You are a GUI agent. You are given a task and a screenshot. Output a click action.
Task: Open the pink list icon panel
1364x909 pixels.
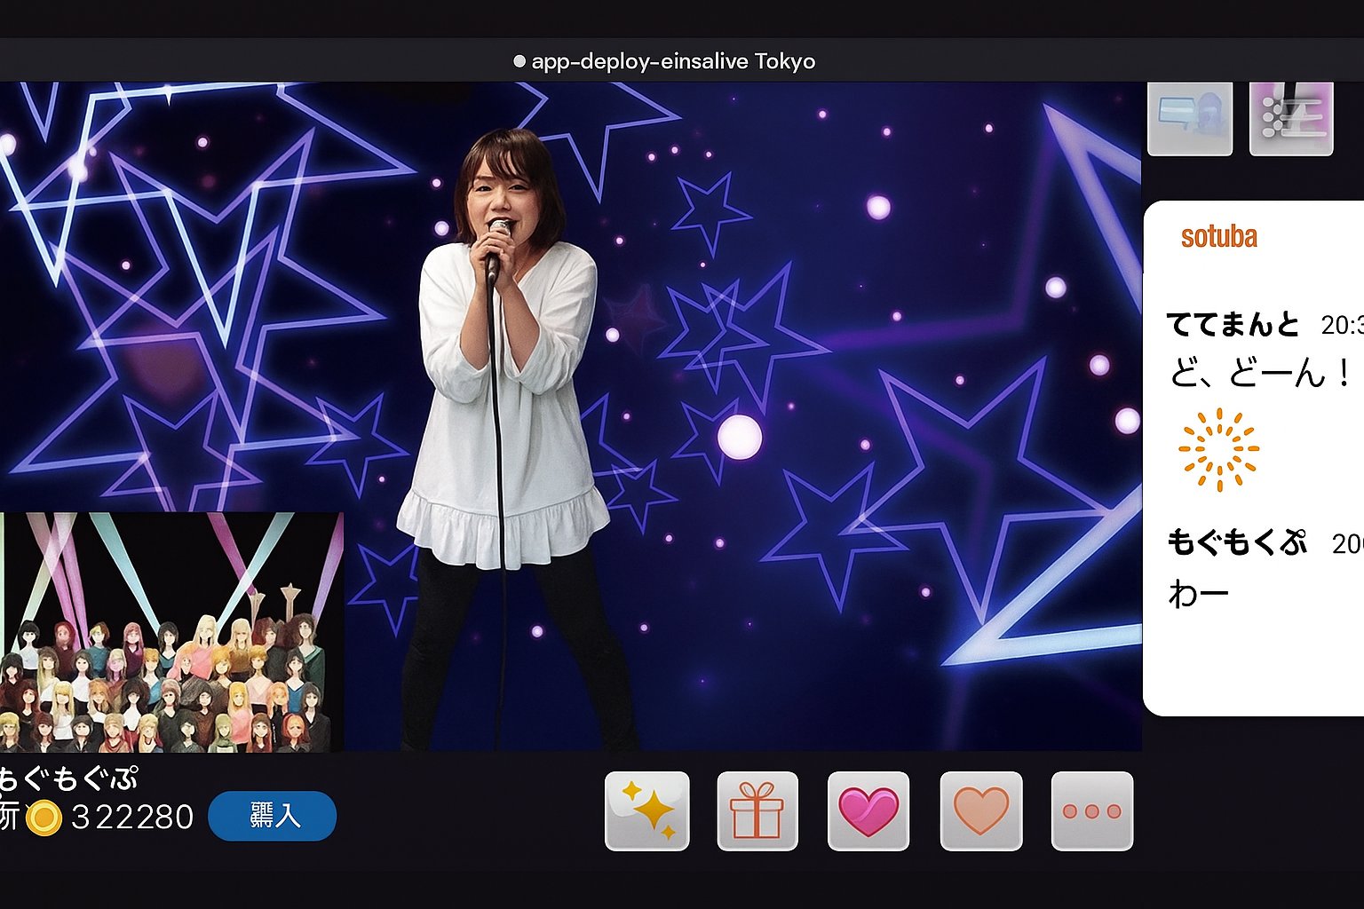[1290, 118]
